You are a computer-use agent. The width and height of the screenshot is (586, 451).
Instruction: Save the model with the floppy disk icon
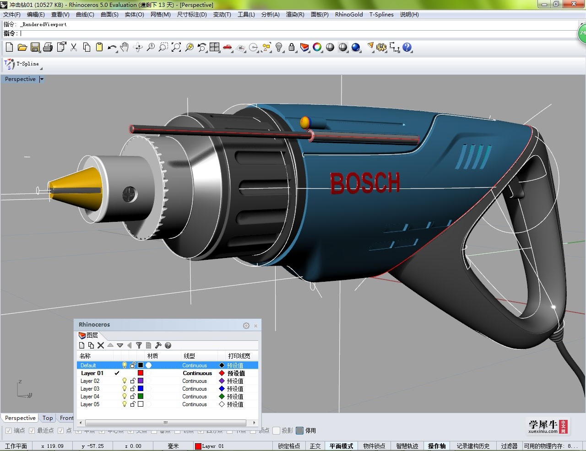click(35, 47)
